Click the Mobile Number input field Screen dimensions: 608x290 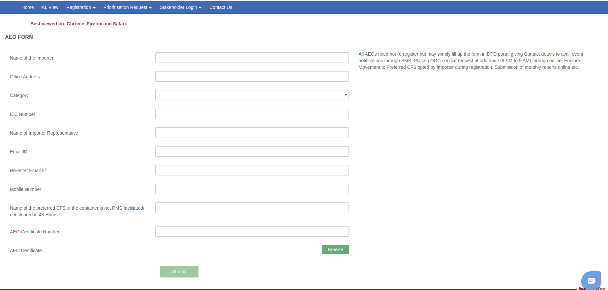252,189
